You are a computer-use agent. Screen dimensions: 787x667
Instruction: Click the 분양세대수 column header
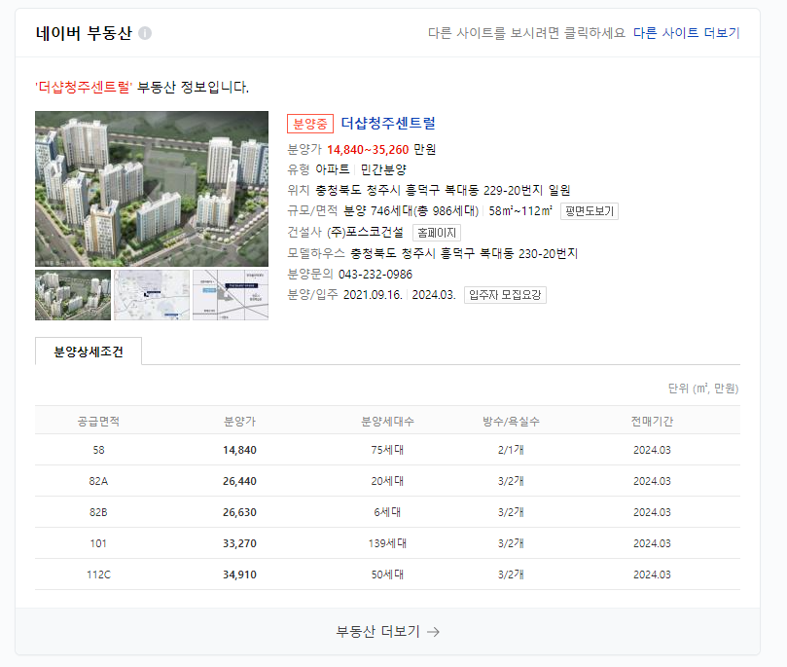(387, 421)
